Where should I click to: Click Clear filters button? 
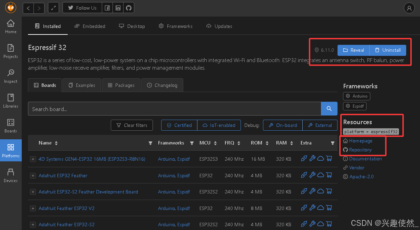tap(132, 125)
